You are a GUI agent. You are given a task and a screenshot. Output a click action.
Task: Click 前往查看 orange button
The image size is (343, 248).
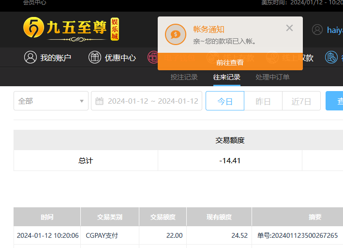230,62
